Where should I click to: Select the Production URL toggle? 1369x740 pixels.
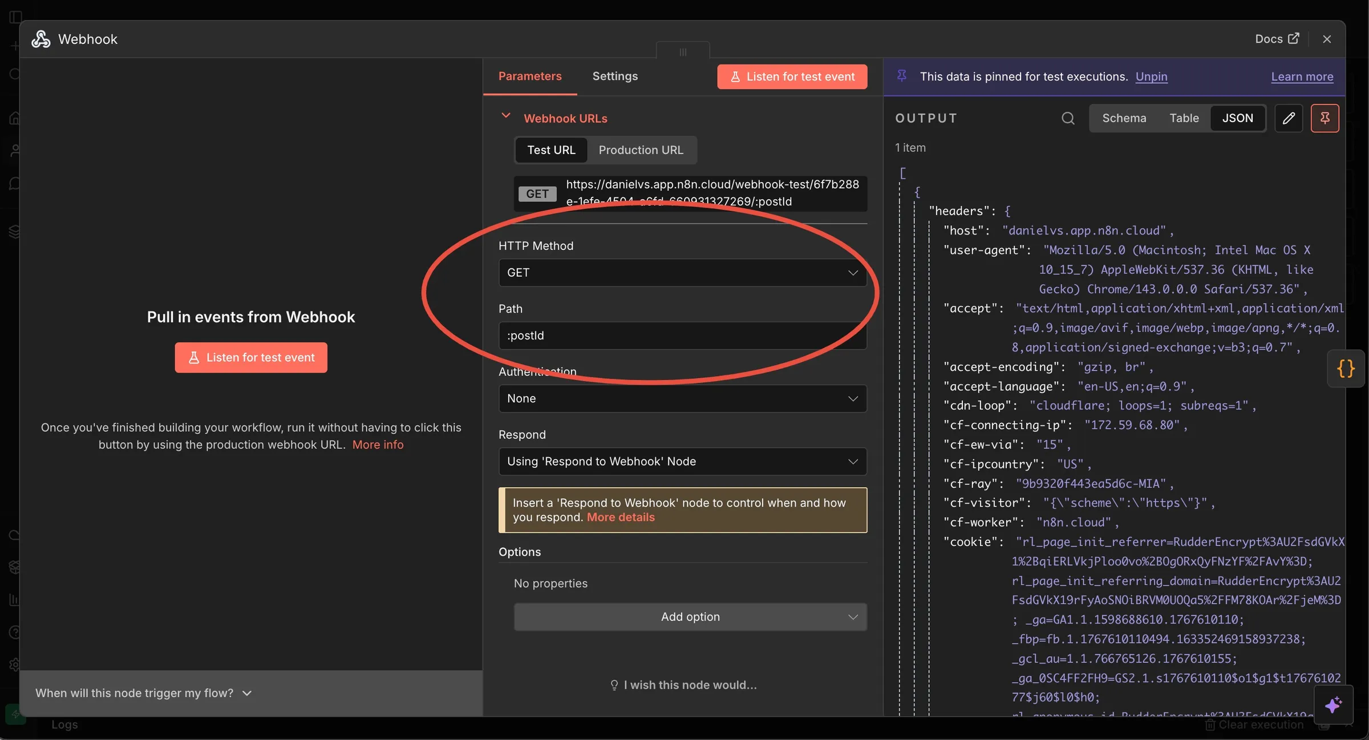click(641, 150)
